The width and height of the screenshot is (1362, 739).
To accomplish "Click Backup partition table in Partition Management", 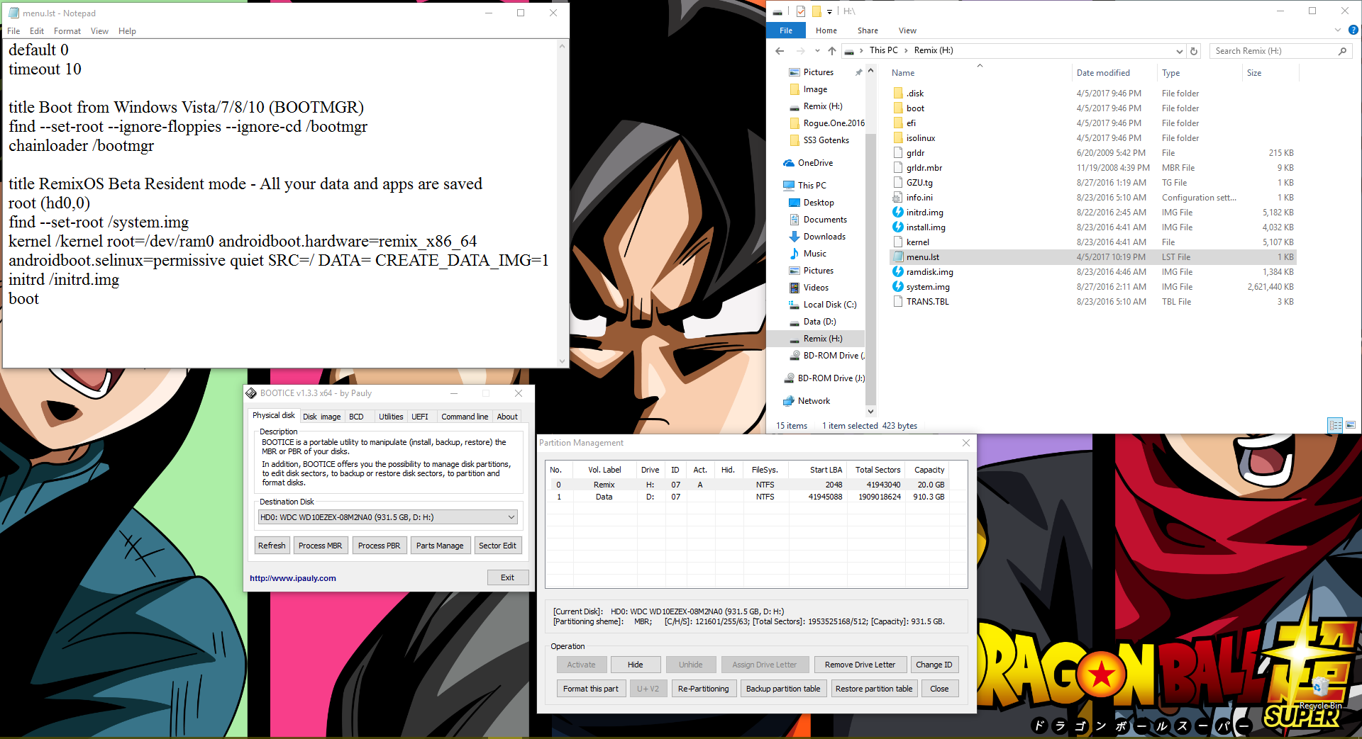I will pos(783,688).
